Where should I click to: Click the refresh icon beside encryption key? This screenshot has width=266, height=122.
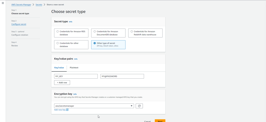click(x=139, y=106)
